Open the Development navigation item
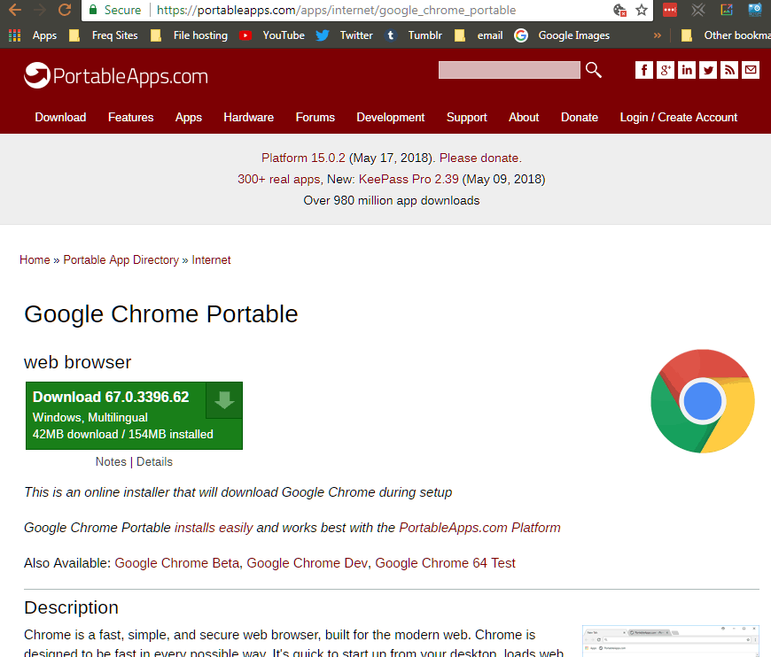Screen dimensions: 771x657 point(391,118)
